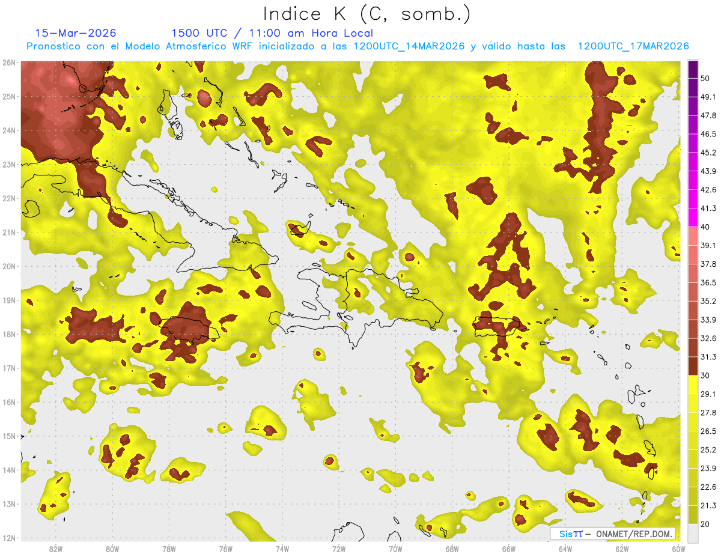Click the colorbar value '30'
The width and height of the screenshot is (721, 557).
[x=706, y=376]
